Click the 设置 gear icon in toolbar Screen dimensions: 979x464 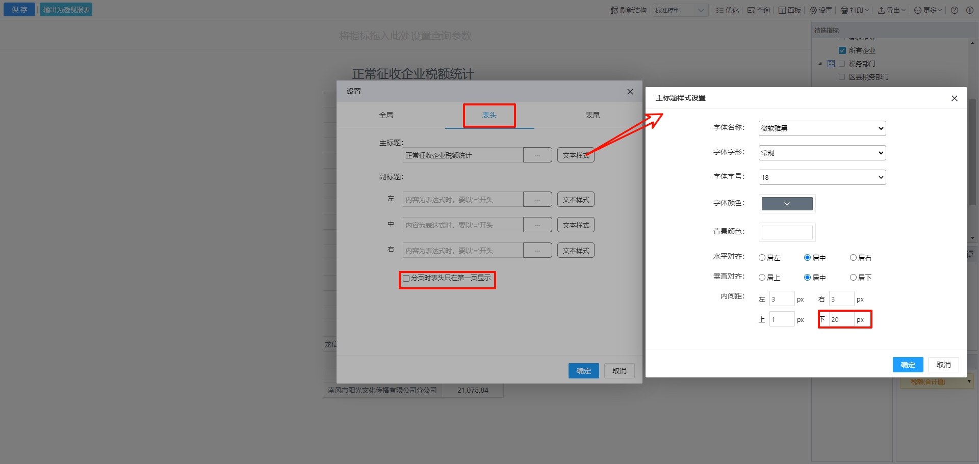[813, 10]
